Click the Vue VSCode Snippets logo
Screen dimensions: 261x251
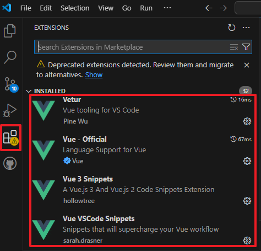(44, 230)
